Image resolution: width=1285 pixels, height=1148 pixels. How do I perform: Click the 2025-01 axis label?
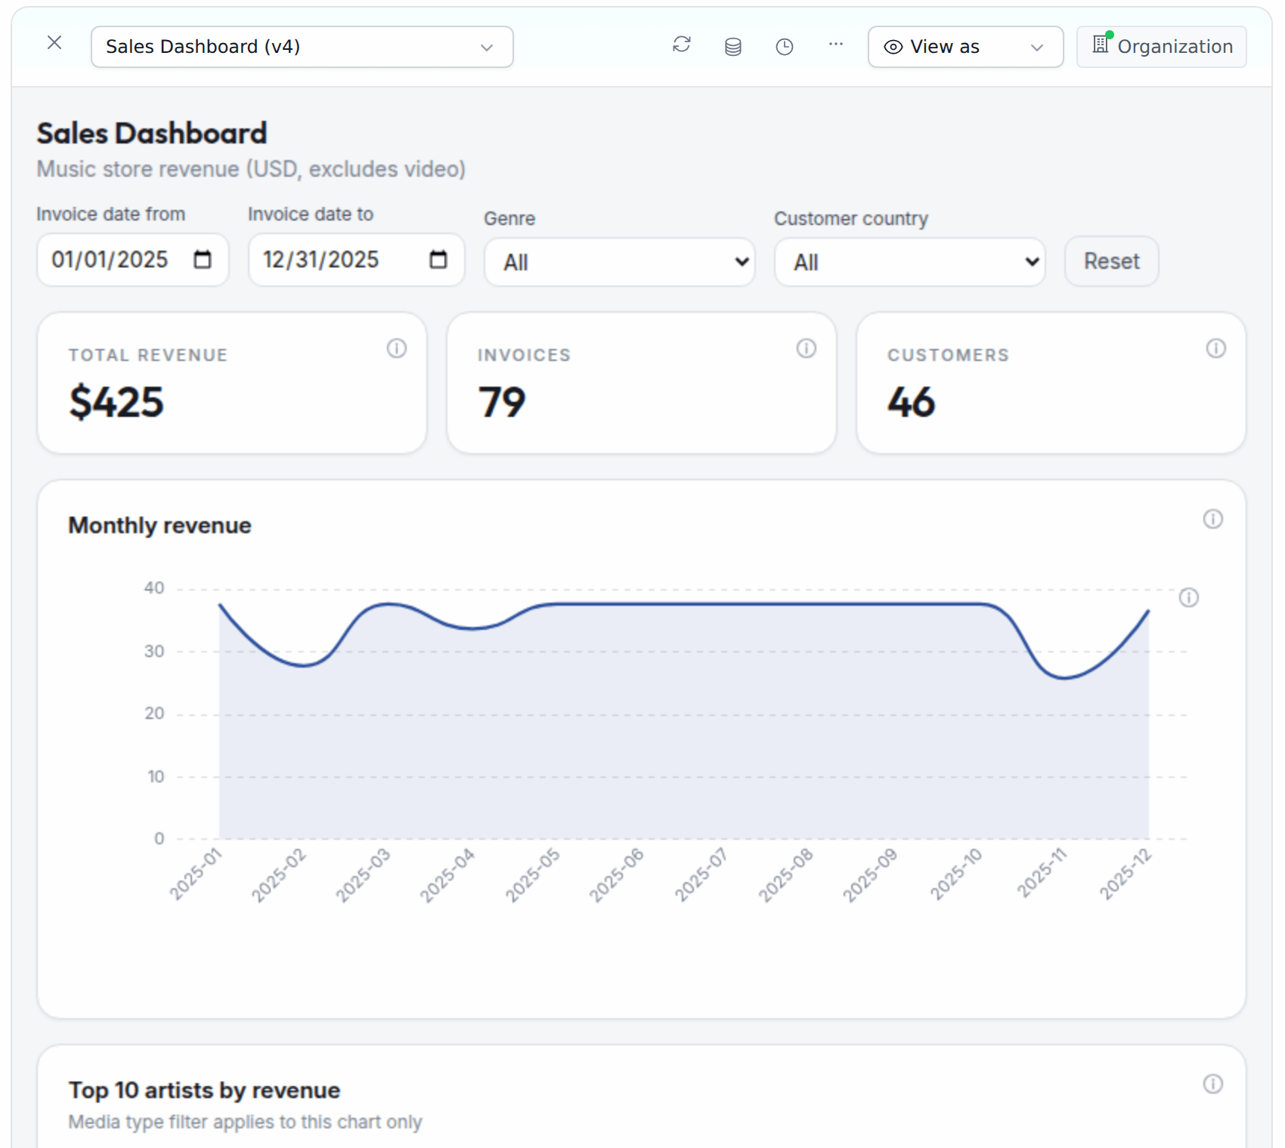pyautogui.click(x=196, y=874)
